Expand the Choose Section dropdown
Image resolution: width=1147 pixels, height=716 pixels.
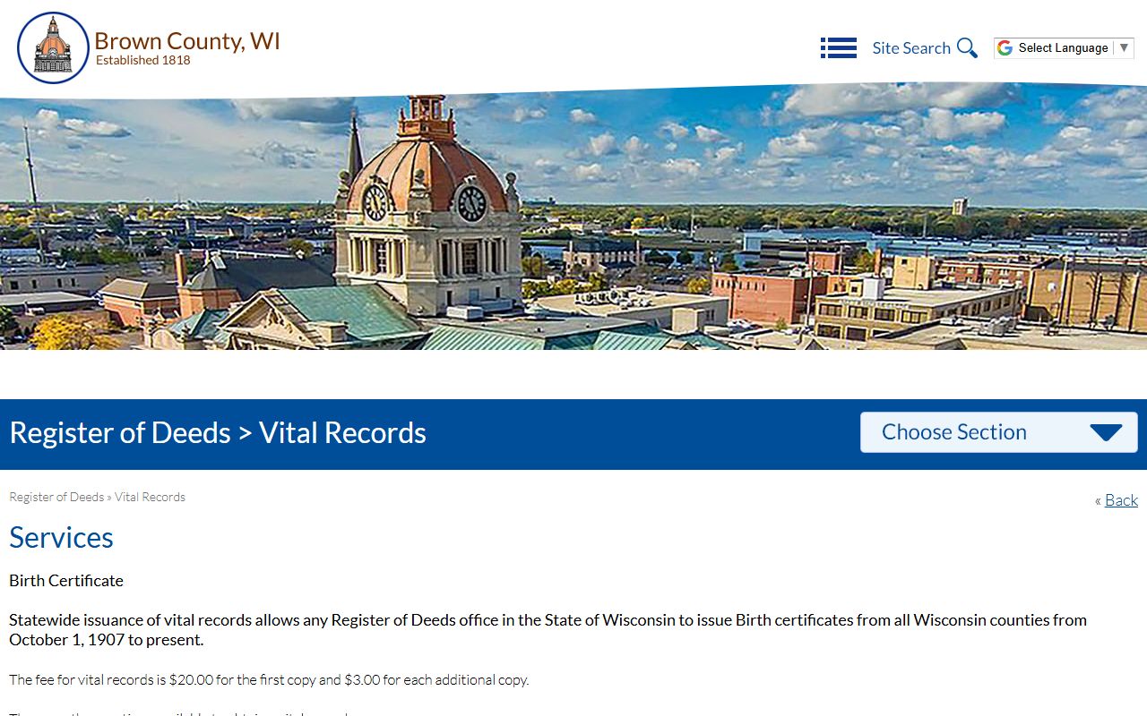click(998, 432)
